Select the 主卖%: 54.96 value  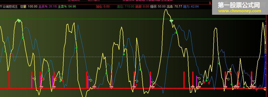pyautogui.click(x=67, y=7)
